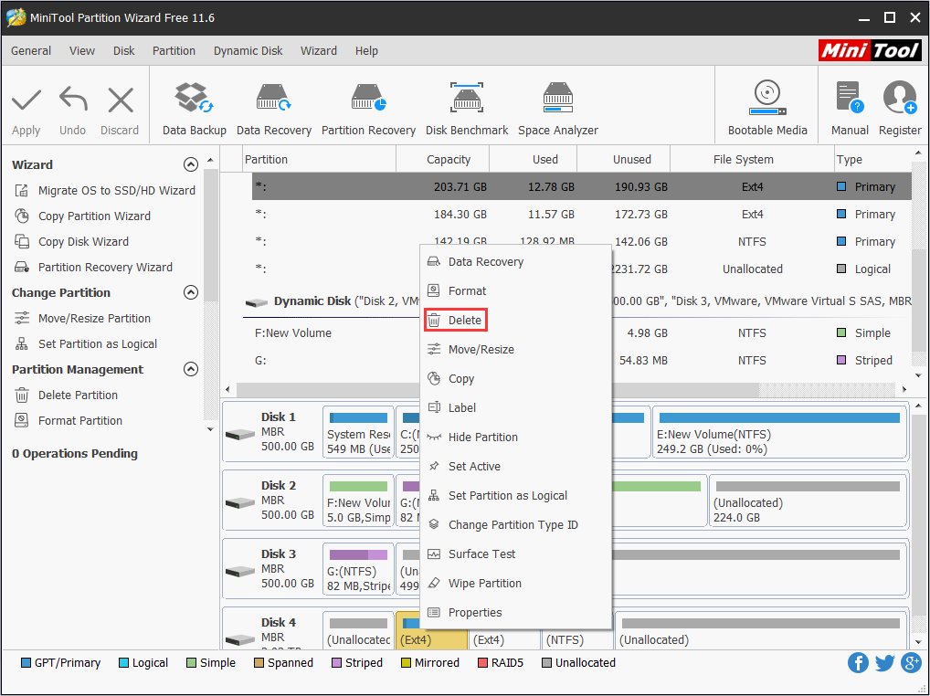
Task: Open the Partition menu
Action: tap(174, 51)
